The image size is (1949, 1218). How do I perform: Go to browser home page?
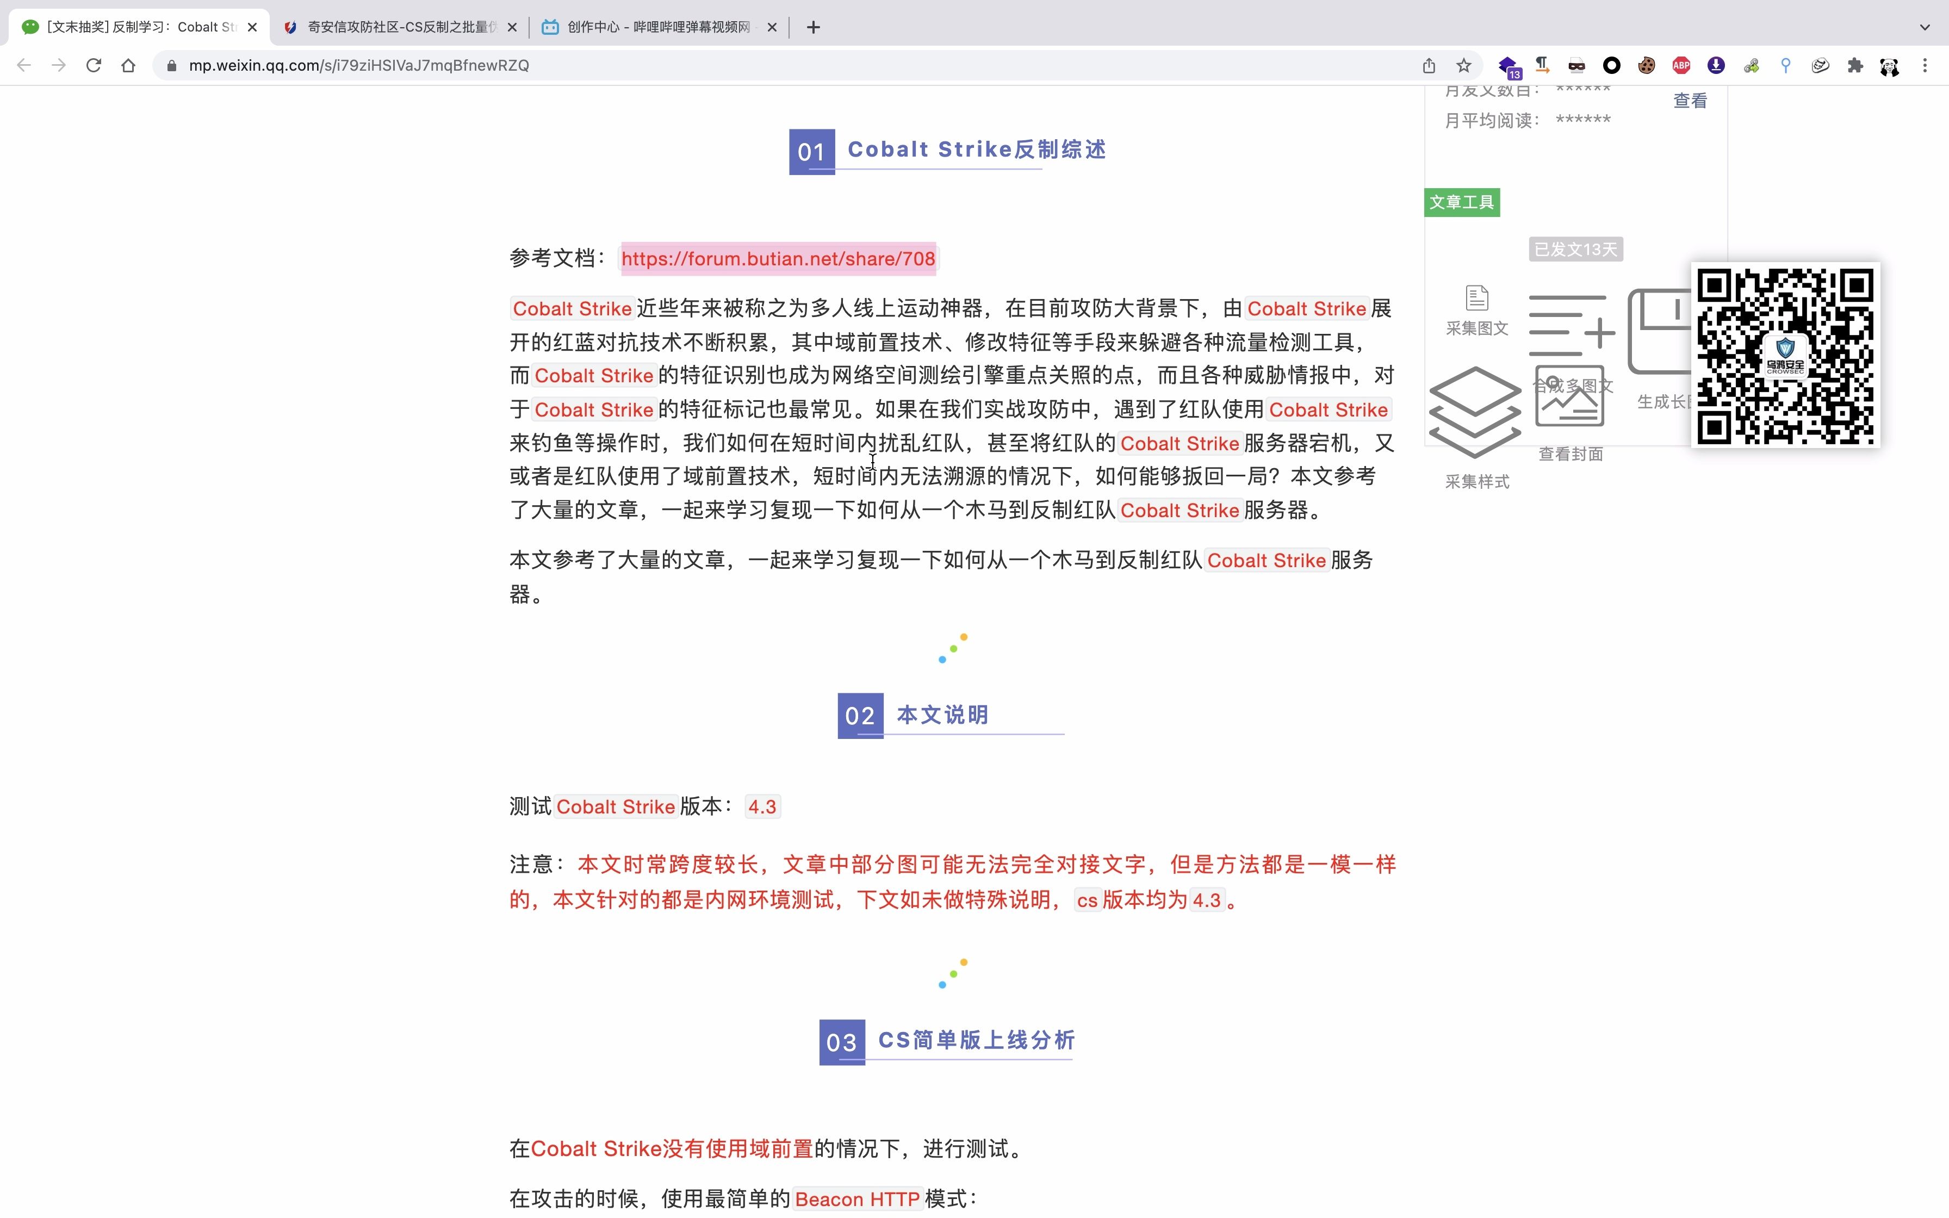pos(128,65)
